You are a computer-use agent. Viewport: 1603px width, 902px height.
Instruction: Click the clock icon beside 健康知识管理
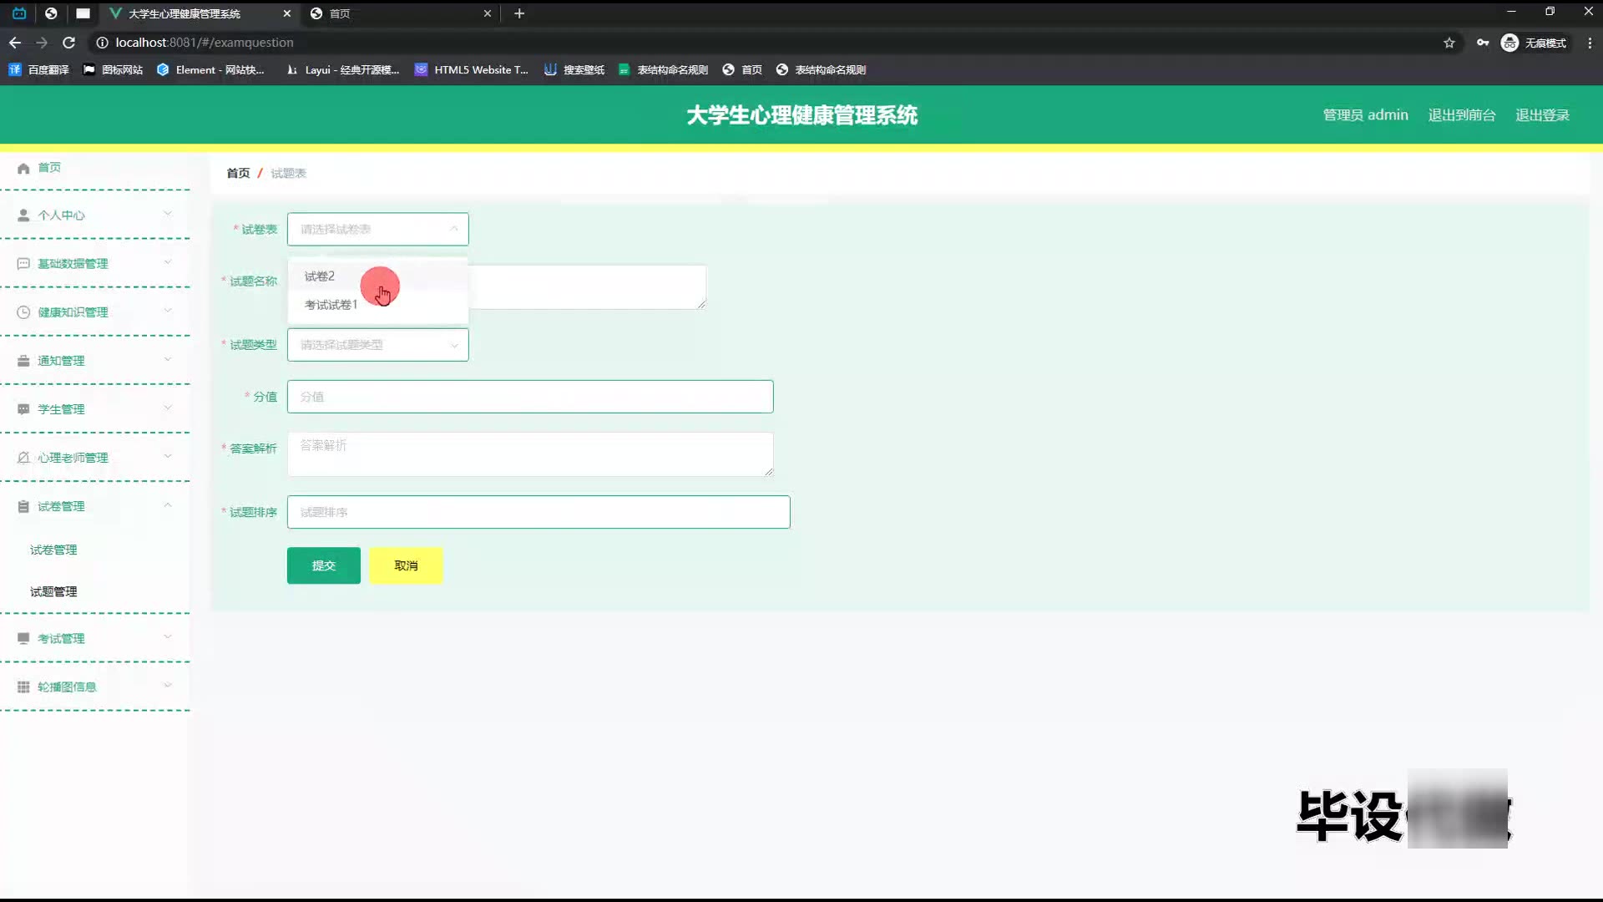[23, 312]
